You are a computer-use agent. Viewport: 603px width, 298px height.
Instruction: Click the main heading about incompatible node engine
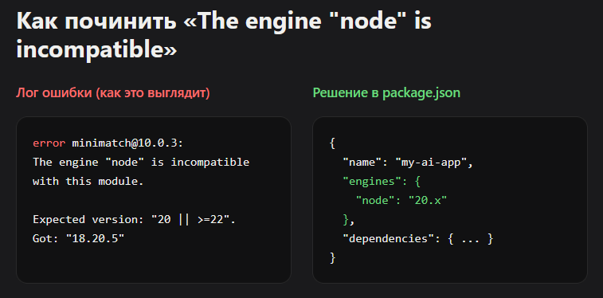224,35
